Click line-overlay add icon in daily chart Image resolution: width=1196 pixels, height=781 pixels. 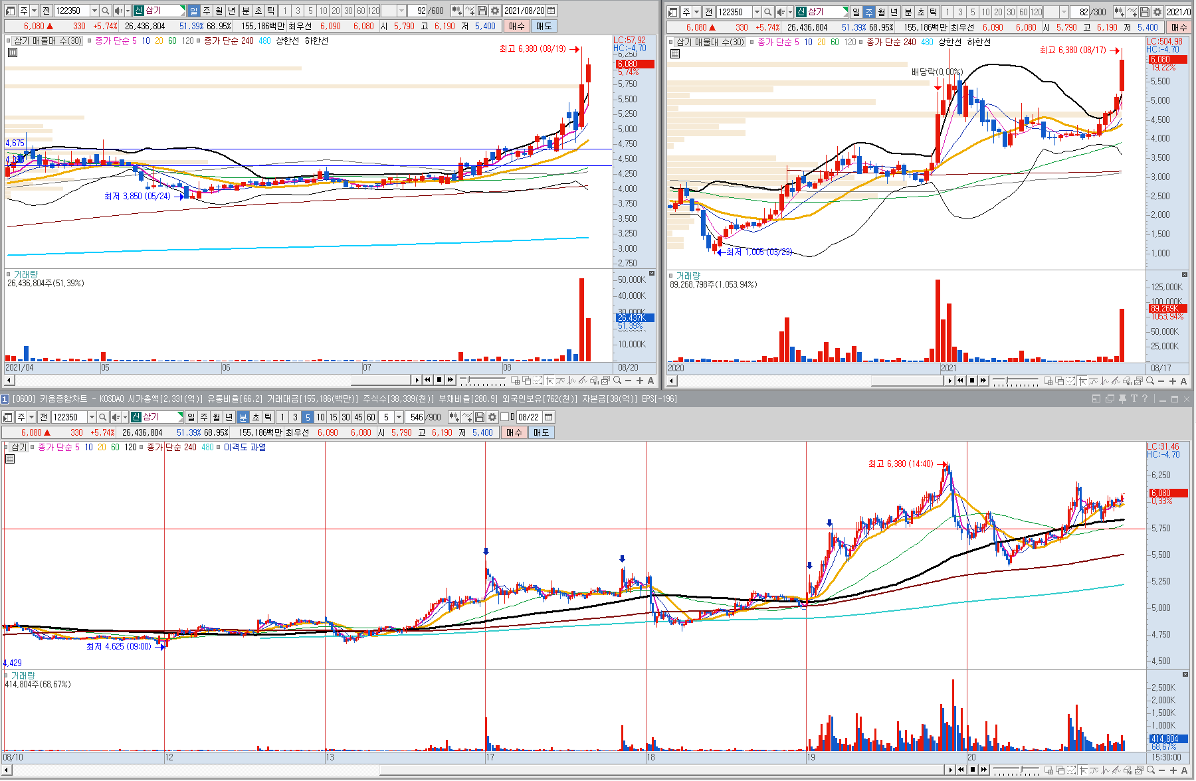coord(470,11)
